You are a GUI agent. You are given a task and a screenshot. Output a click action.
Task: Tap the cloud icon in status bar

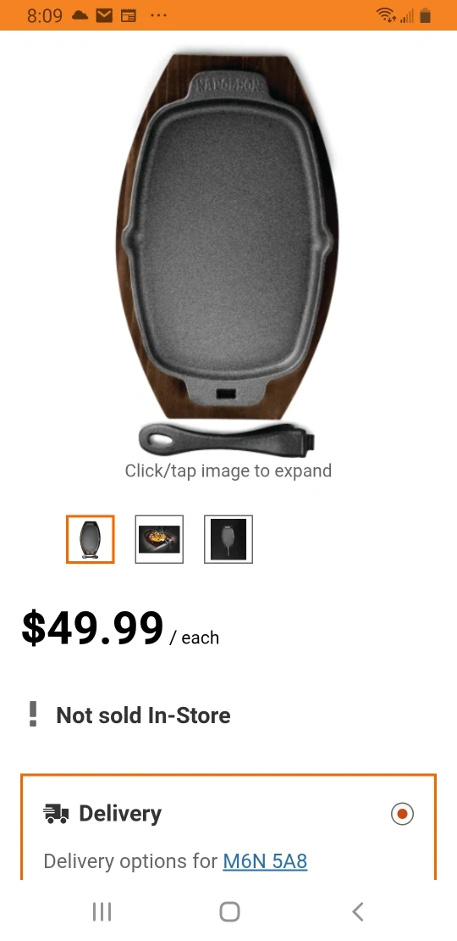click(x=80, y=15)
